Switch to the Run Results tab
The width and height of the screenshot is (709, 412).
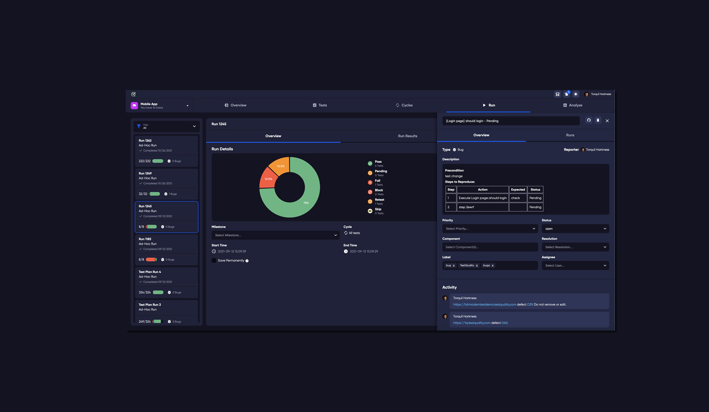pyautogui.click(x=407, y=136)
